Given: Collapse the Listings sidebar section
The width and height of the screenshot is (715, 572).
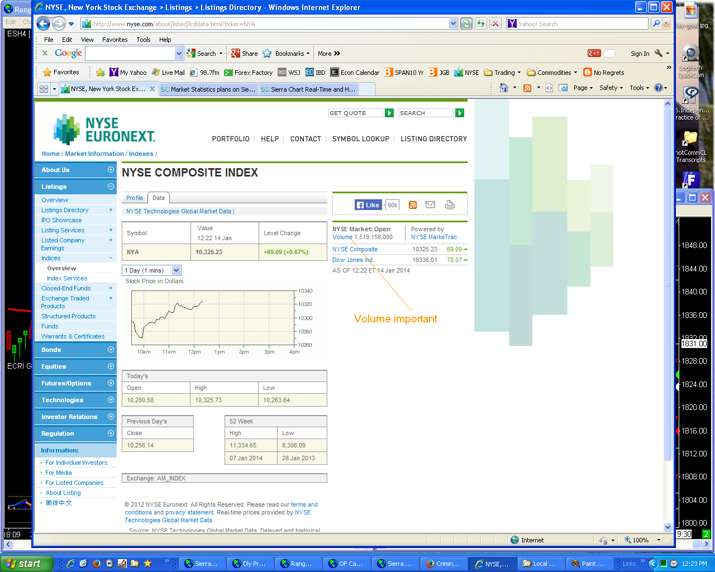Looking at the screenshot, I should tap(111, 187).
